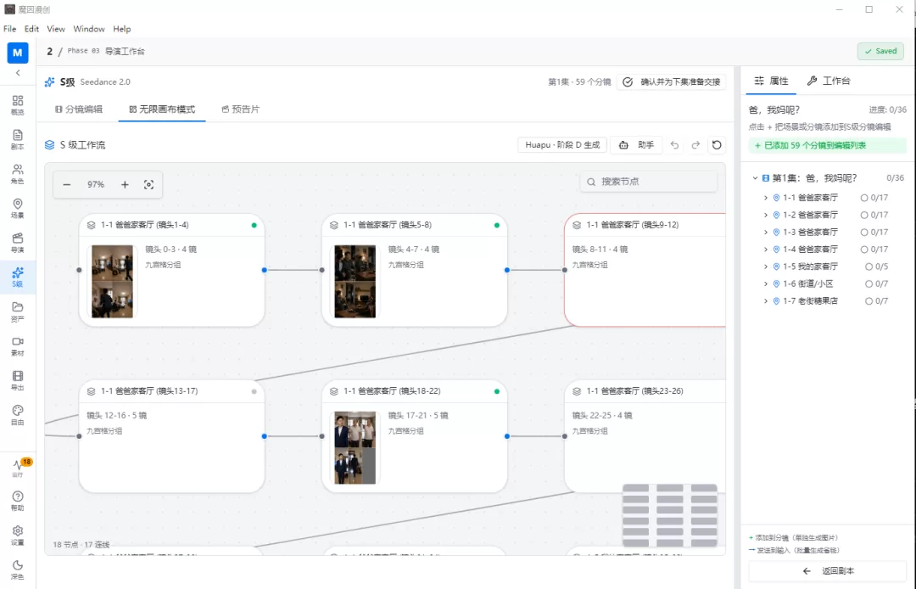Select node title 1-1 爸爸家客厅 (镜头5-8)
Viewport: 916px width, 589px height.
(x=387, y=225)
